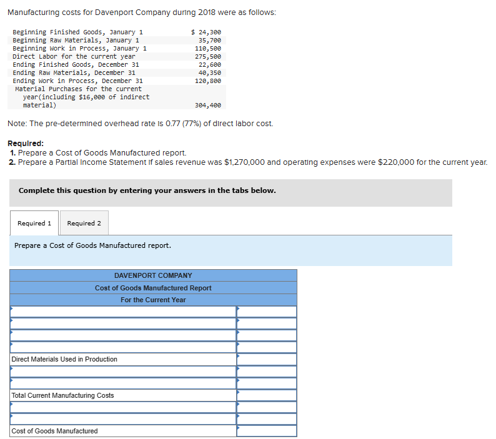Click the 35,700 value

(210, 40)
